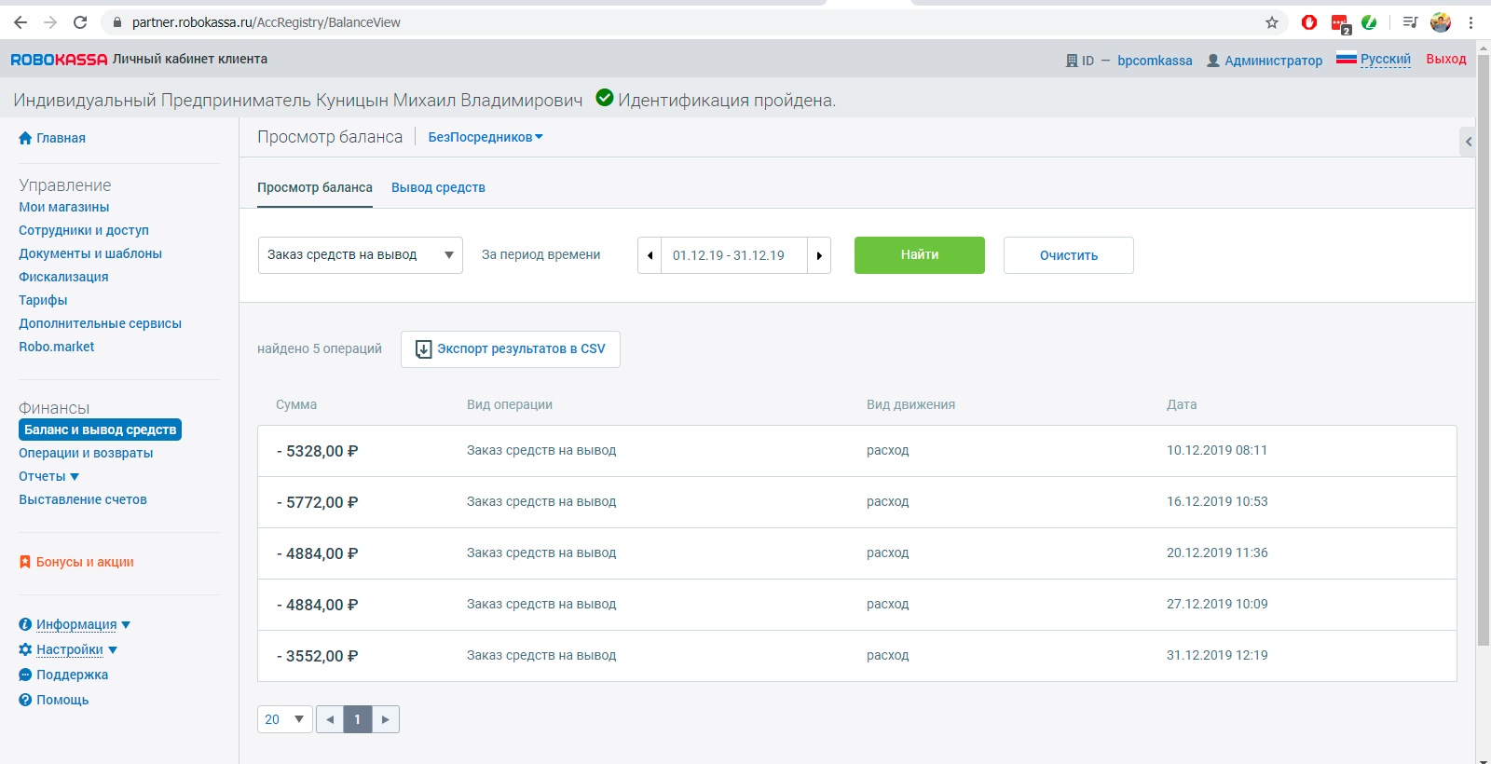Click the Выход logout link
Viewport: 1491px width, 764px height.
point(1445,59)
